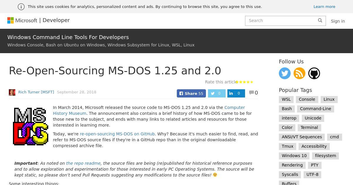The image size is (353, 185).
Task: Click the Popular Tags heading
Action: pyautogui.click(x=295, y=90)
